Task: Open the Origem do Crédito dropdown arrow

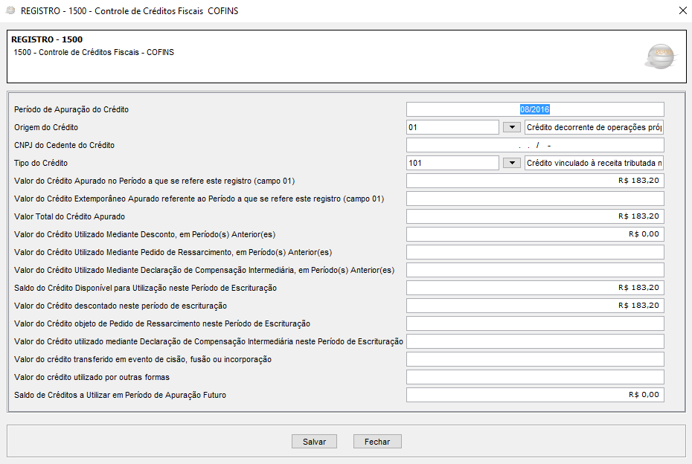Action: click(511, 127)
